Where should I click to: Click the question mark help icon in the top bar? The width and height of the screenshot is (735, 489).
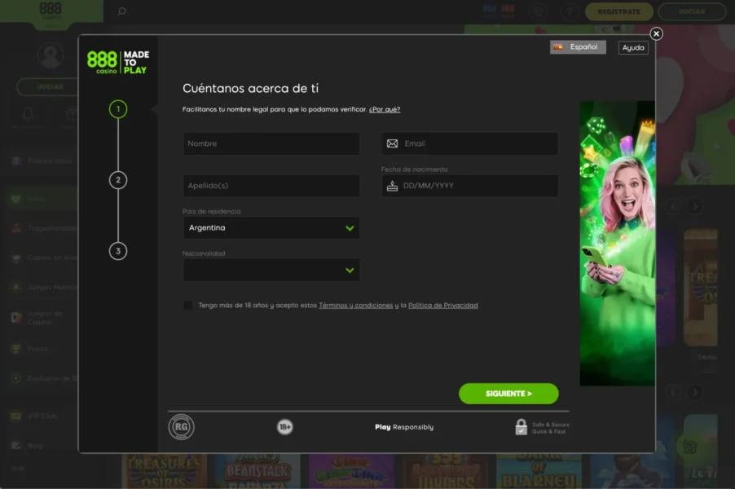[x=570, y=11]
